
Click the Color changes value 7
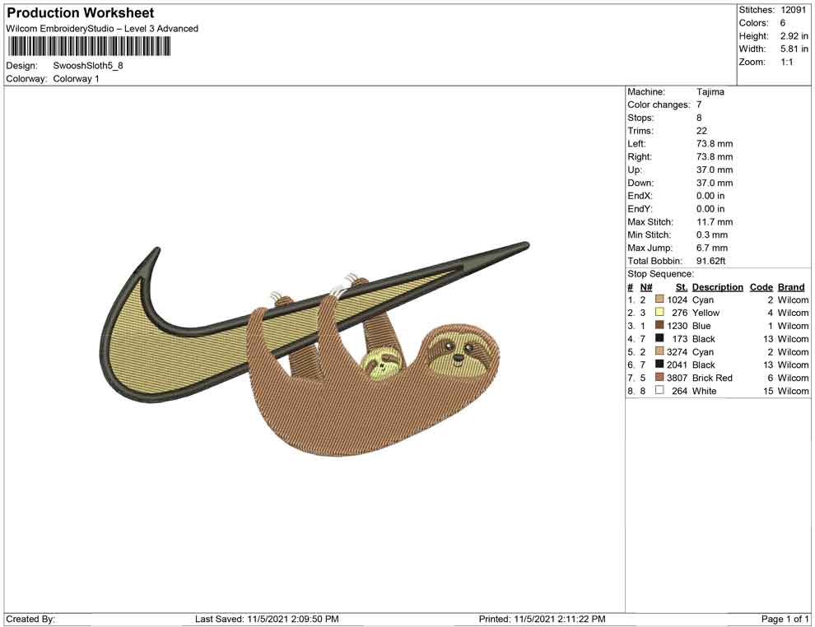click(x=699, y=105)
